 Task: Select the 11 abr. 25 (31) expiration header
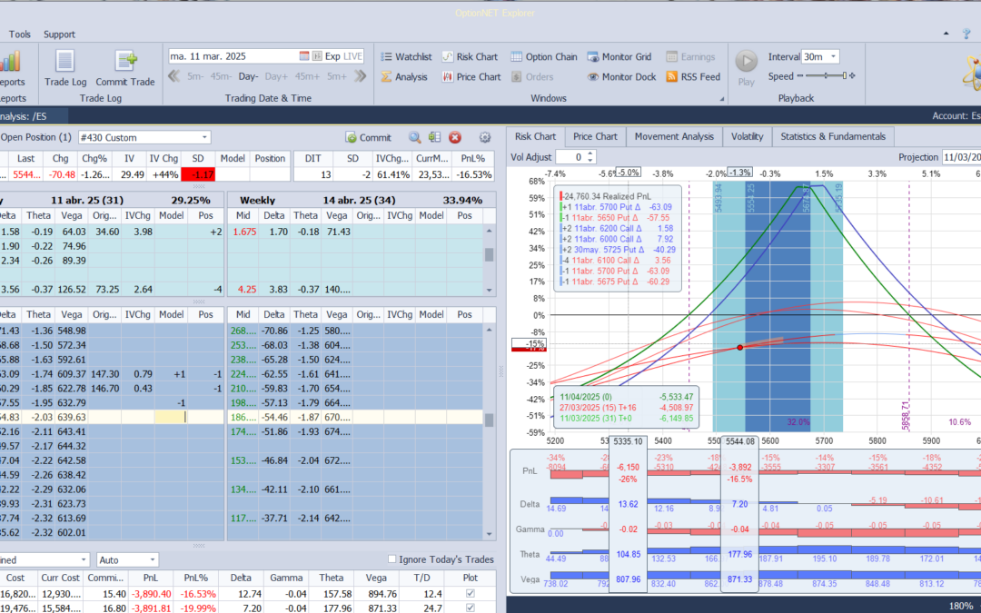click(x=112, y=200)
